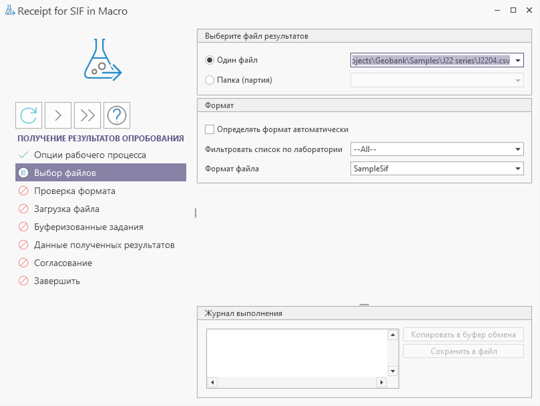Click the log's horizontal scrollbar right arrow
This screenshot has height=406, width=540.
click(x=381, y=382)
